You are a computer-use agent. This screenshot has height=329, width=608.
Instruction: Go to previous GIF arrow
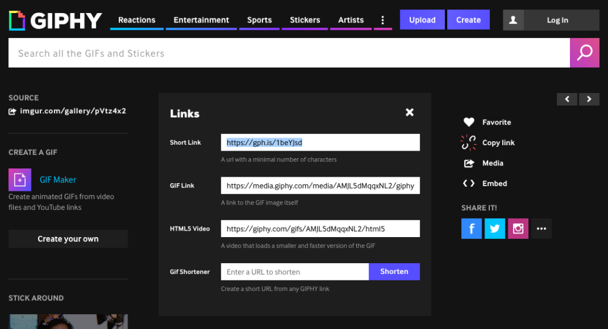click(x=567, y=99)
